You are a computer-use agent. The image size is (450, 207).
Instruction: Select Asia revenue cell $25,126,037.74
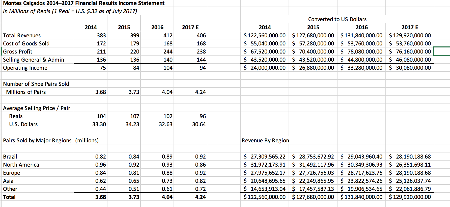[x=410, y=181]
